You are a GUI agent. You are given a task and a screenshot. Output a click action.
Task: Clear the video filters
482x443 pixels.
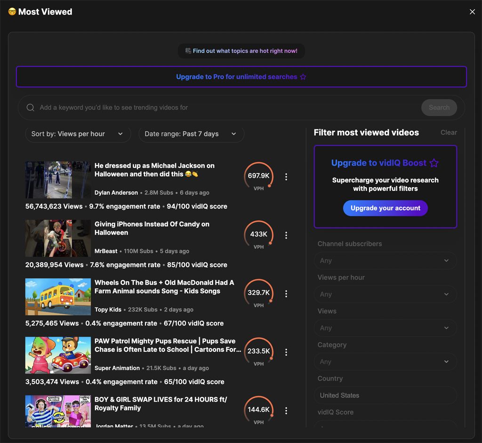point(448,133)
